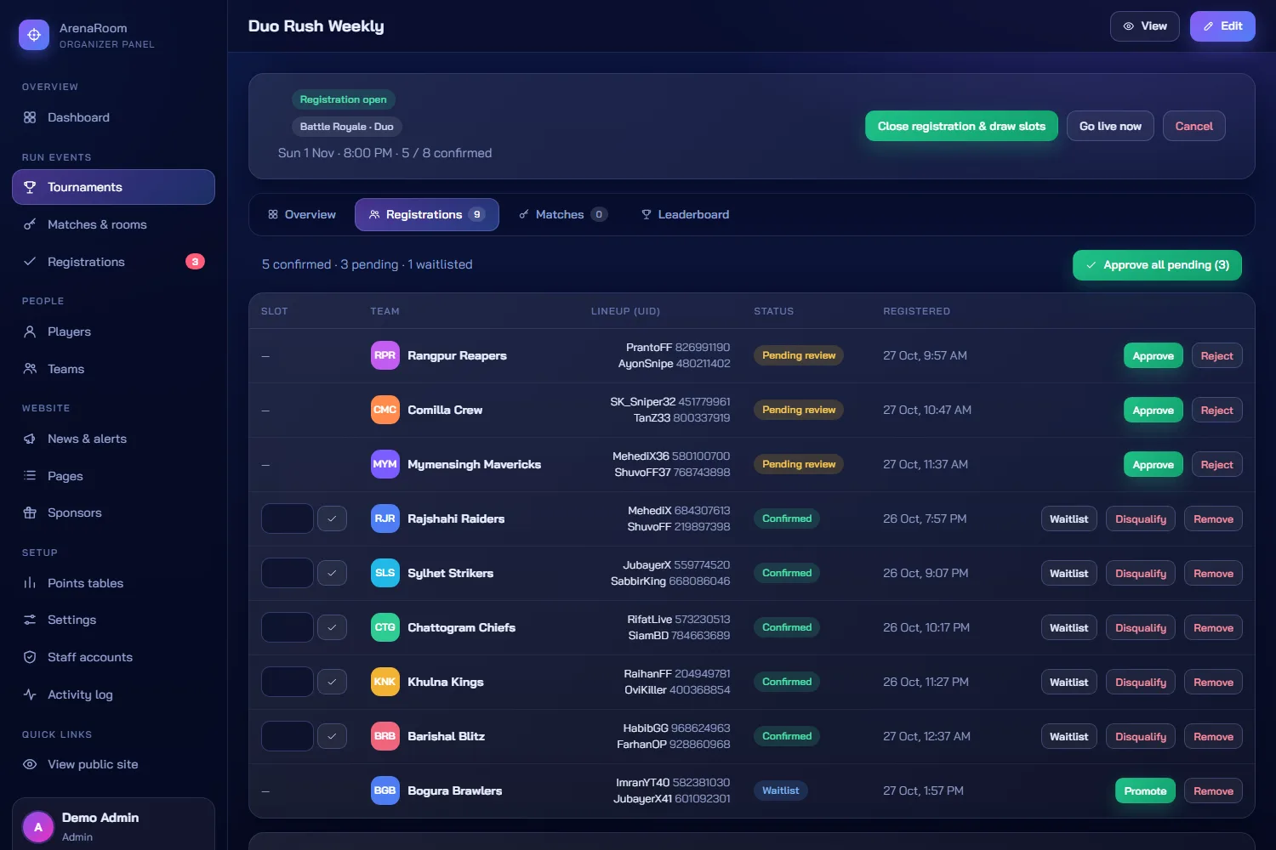
Task: Cancel the Duo Rush Weekly tournament
Action: tap(1193, 126)
